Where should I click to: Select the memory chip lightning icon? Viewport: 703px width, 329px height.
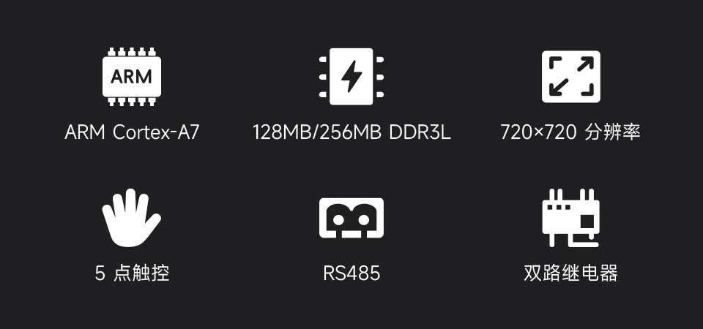351,77
